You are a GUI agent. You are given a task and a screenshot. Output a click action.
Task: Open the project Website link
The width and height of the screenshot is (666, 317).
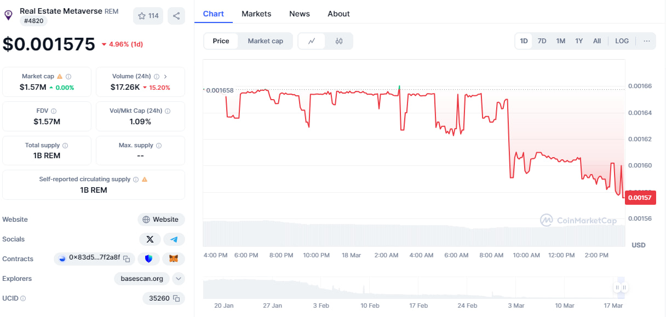point(161,220)
